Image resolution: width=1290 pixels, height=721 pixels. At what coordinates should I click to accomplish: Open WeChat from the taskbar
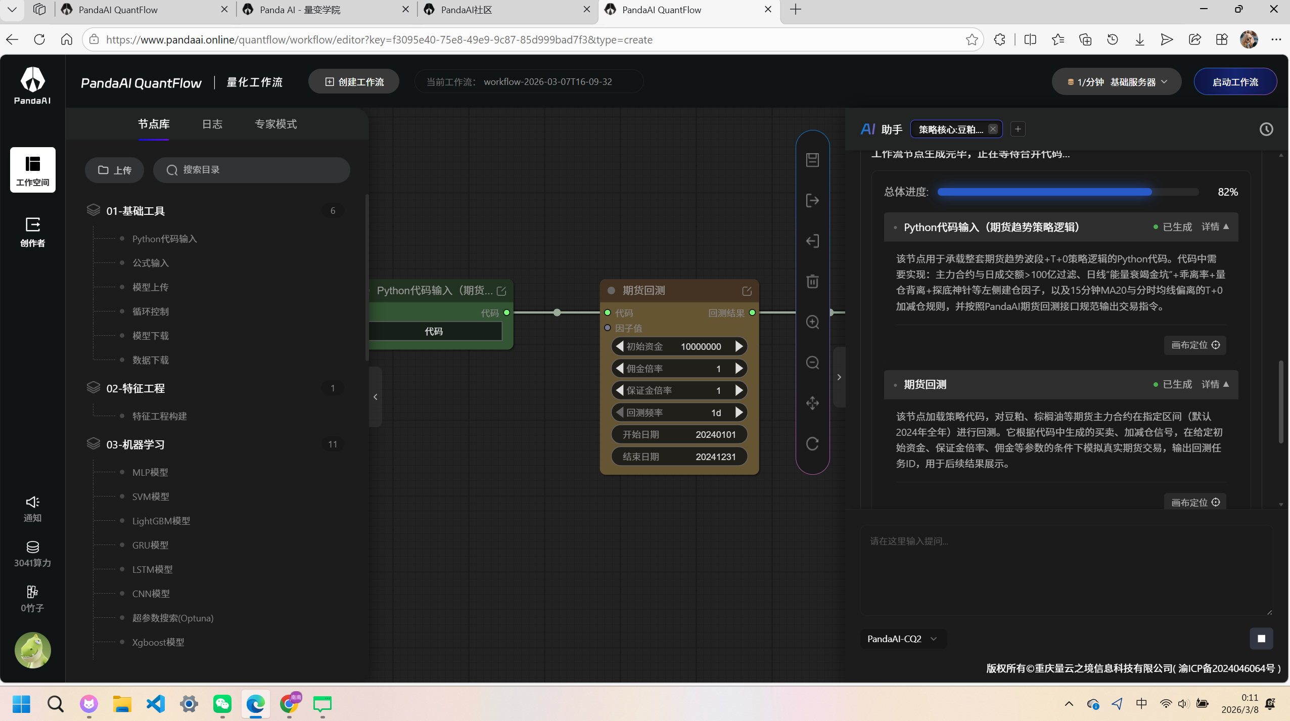222,704
